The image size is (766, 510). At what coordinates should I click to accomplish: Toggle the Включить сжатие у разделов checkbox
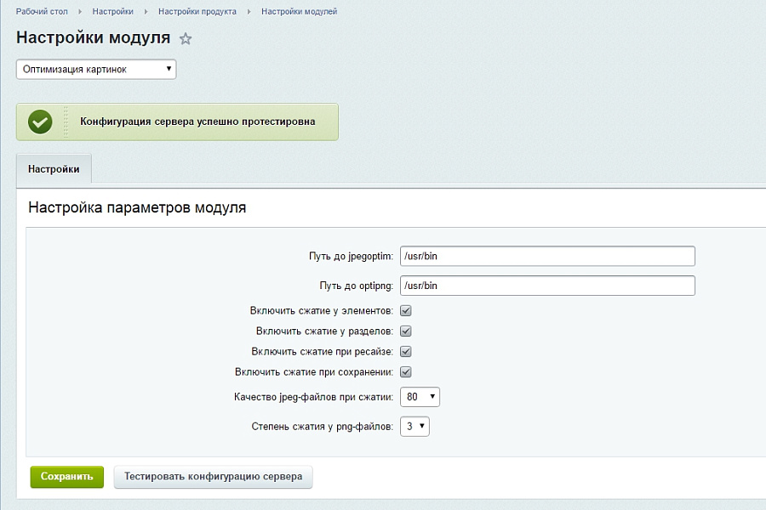point(406,331)
